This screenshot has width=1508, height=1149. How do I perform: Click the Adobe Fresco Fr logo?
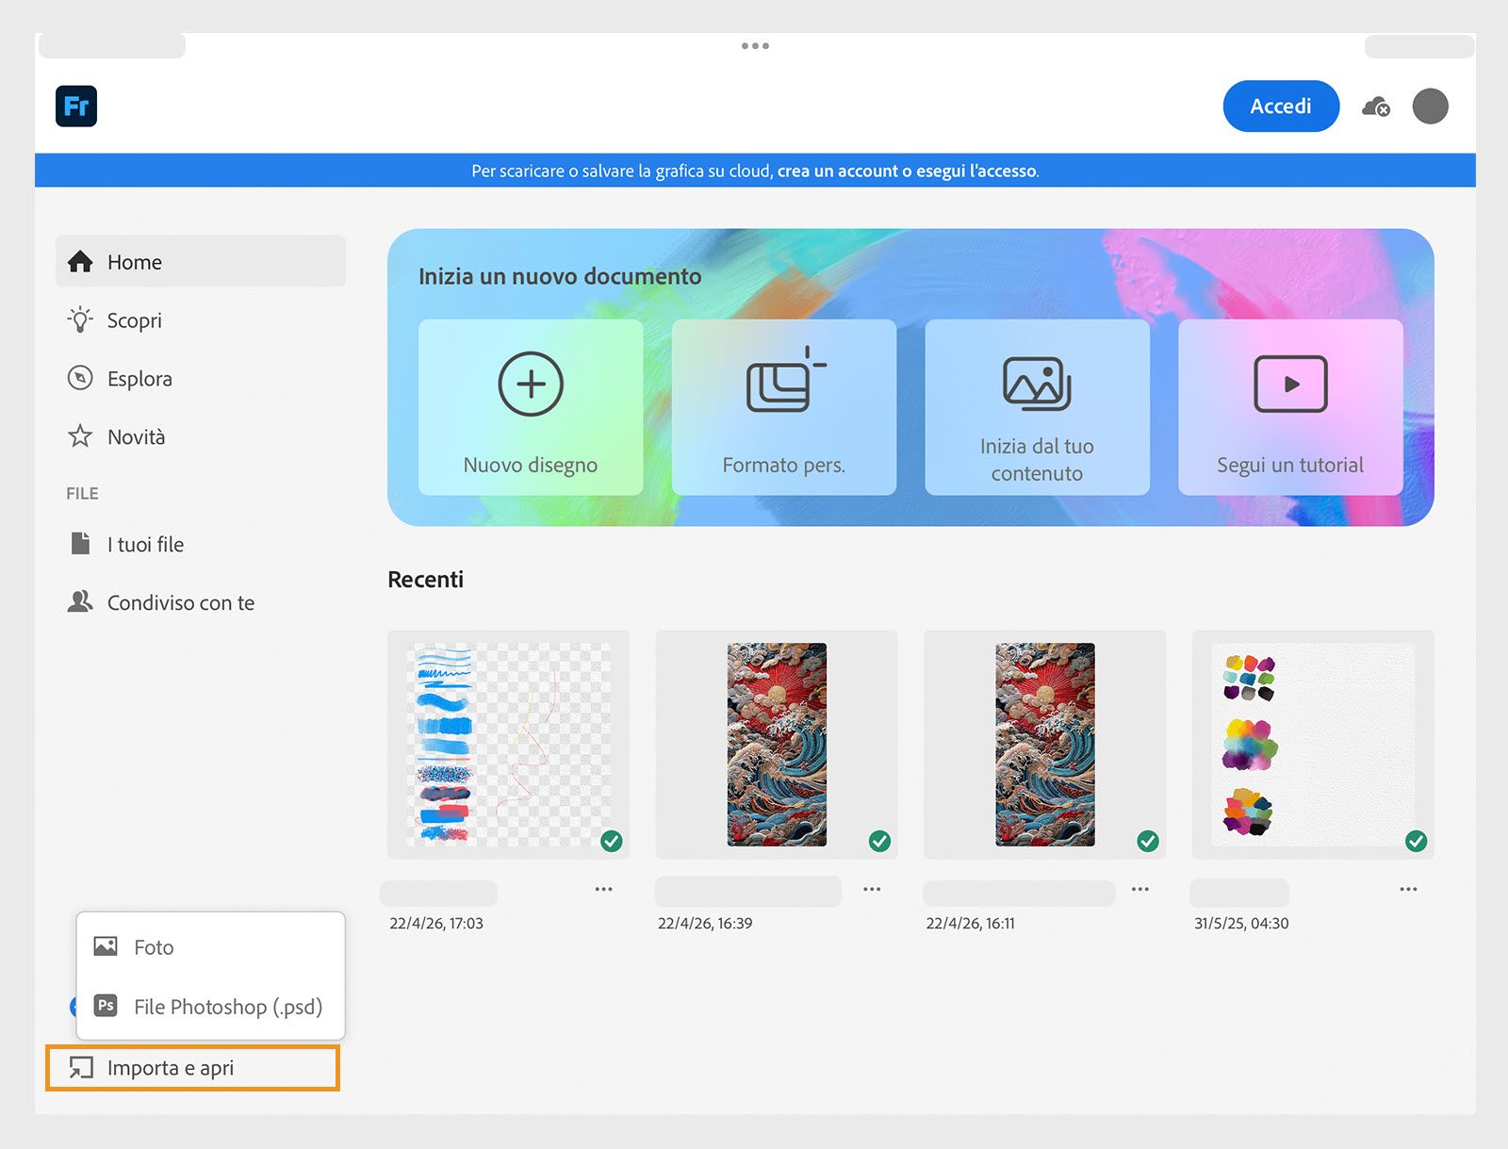pyautogui.click(x=76, y=106)
